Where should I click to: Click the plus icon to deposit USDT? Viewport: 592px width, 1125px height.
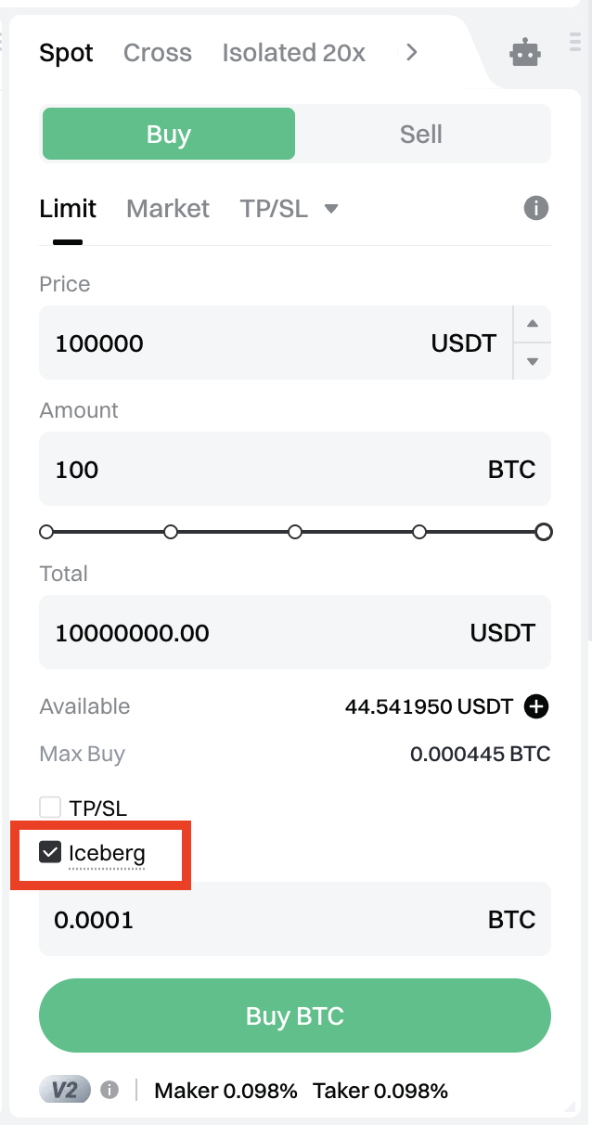pos(536,707)
